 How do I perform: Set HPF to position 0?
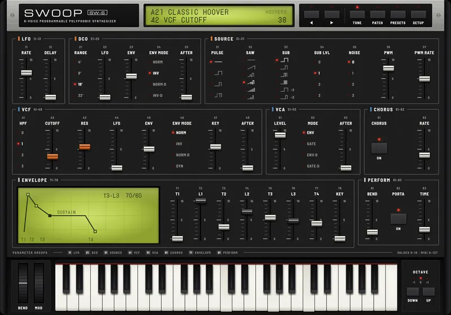coord(23,133)
